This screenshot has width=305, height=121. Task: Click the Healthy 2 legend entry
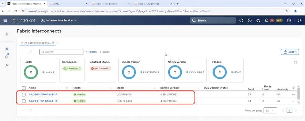(x=48, y=72)
